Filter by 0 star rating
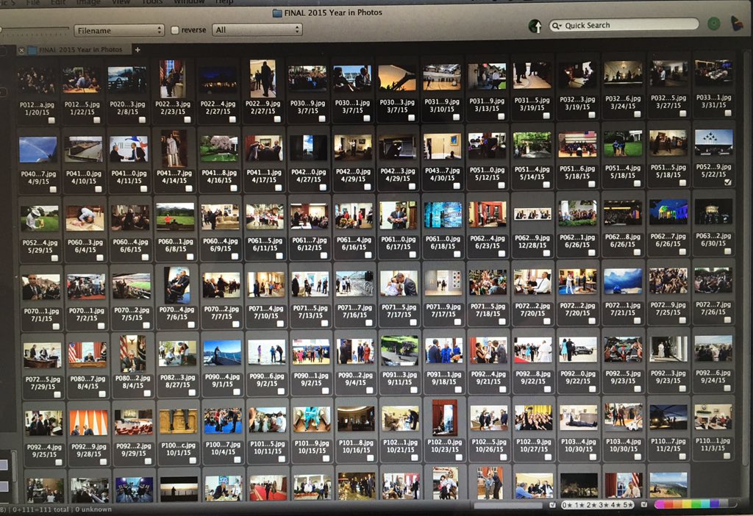The width and height of the screenshot is (753, 516). point(567,505)
